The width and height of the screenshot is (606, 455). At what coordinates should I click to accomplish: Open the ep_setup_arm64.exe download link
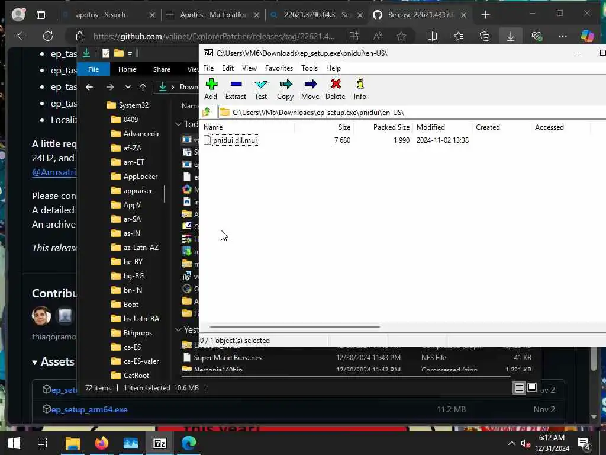point(89,409)
